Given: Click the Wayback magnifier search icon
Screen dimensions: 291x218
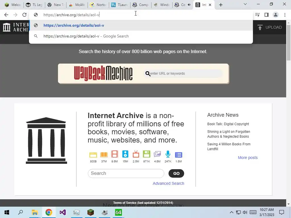Looking at the screenshot, I should pos(148,74).
